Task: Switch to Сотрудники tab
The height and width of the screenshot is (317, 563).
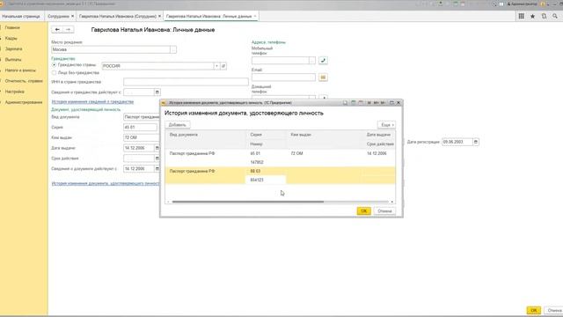Action: click(x=58, y=16)
